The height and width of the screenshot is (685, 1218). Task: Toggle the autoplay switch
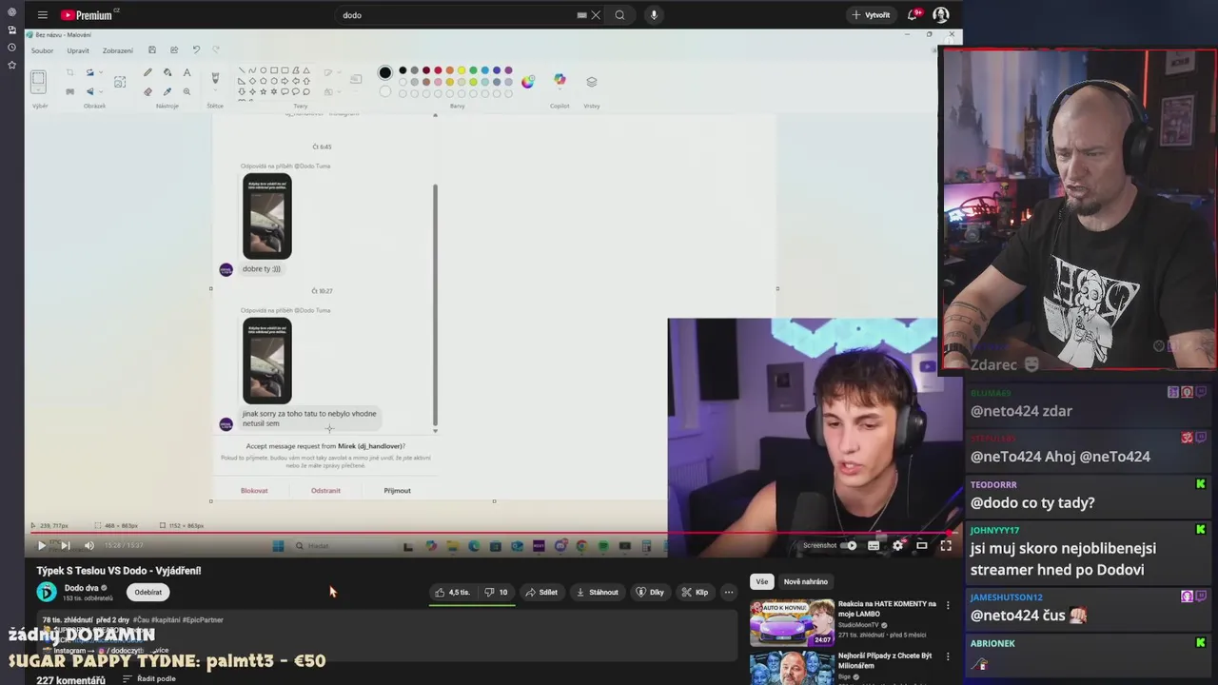(849, 545)
